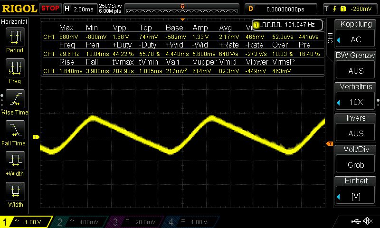Select channel 3 tab at 20.0mV
Viewport: 380px width, 228px height.
135,222
